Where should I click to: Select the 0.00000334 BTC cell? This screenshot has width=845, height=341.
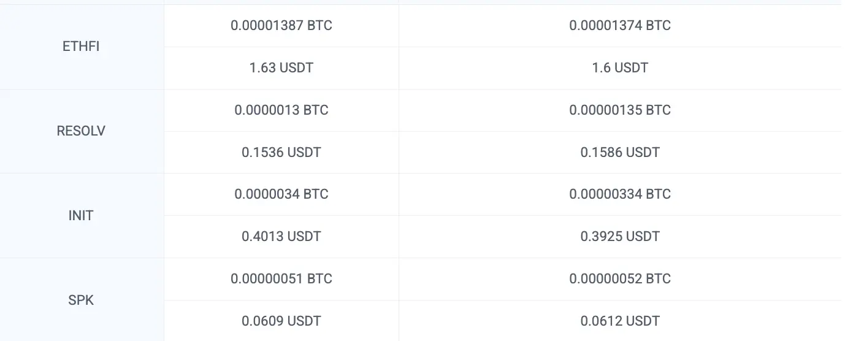(620, 194)
